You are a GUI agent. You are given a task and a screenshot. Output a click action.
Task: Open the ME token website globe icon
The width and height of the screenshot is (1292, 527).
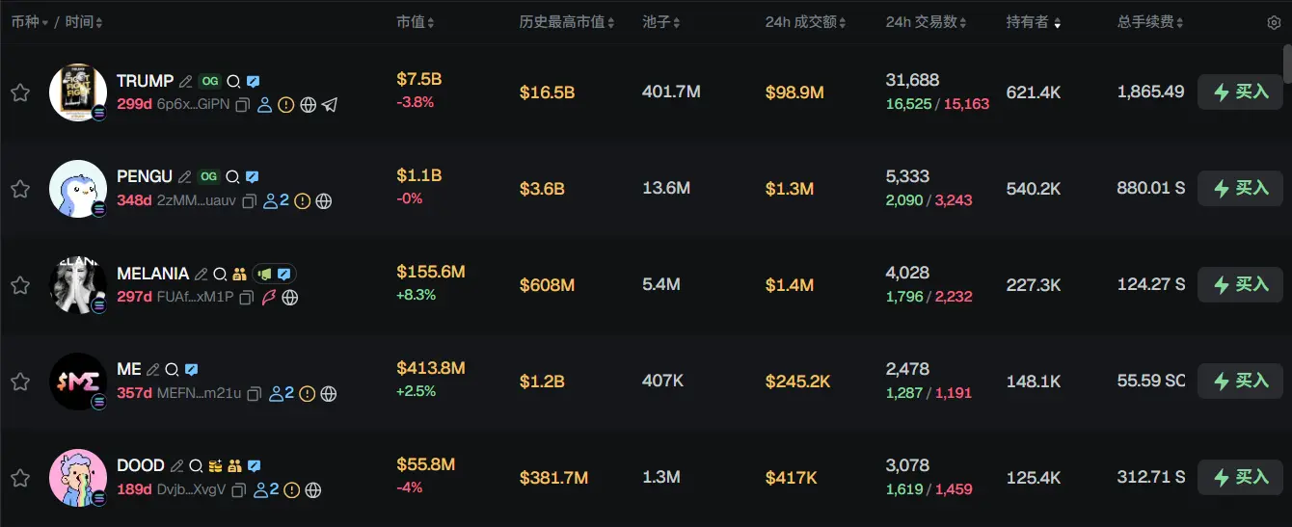point(329,393)
